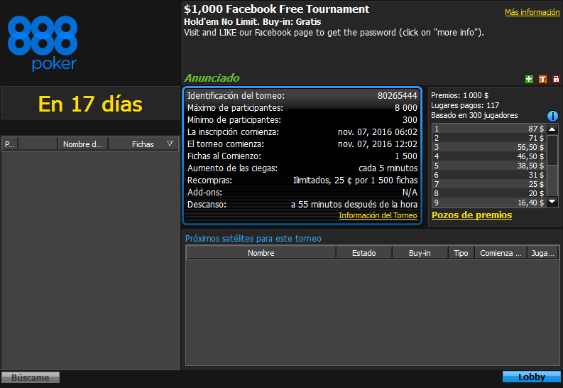The image size is (563, 388).
Task: Sort satellites by Comienza column
Action: point(501,253)
